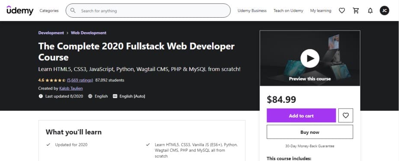Screen dimensions: 399x161
Task: Click Preview this course thumbnail
Action: click(310, 58)
